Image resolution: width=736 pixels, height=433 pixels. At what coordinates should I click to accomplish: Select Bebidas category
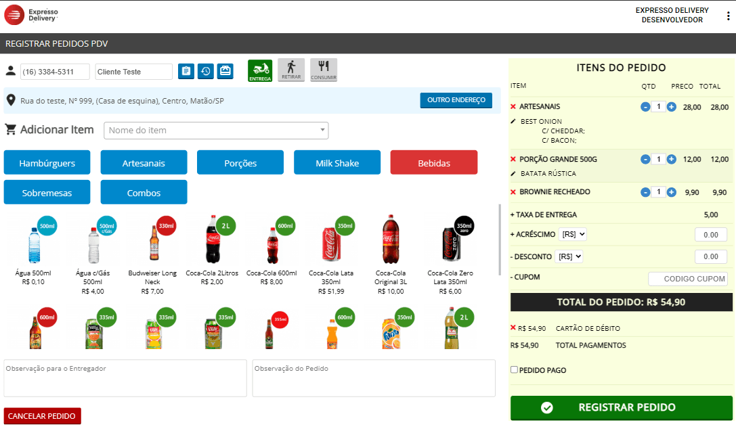(x=434, y=163)
